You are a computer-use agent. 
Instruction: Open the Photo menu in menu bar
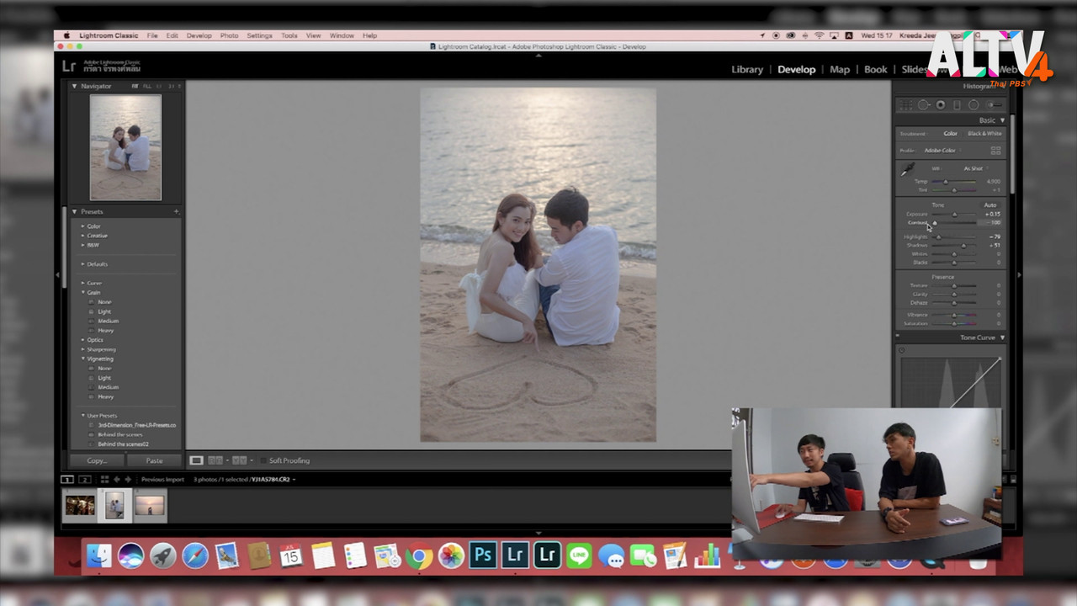pos(229,35)
